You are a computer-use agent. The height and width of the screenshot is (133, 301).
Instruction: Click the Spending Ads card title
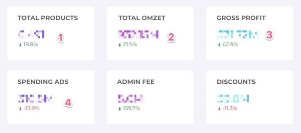(x=43, y=82)
